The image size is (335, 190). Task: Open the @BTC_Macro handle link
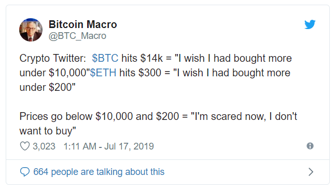[x=77, y=36]
